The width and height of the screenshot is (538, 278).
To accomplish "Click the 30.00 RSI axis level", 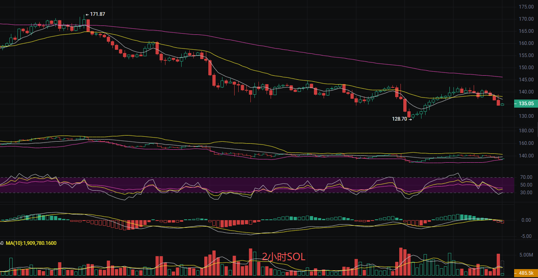I will click(x=525, y=193).
